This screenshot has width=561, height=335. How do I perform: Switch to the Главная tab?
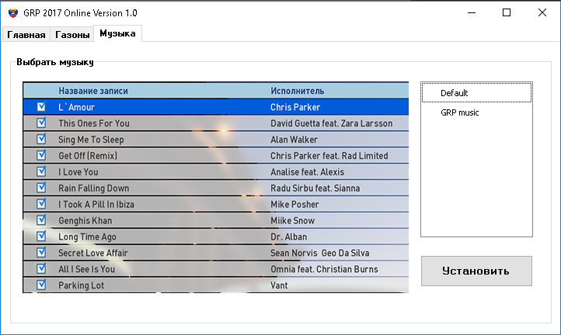tap(26, 35)
